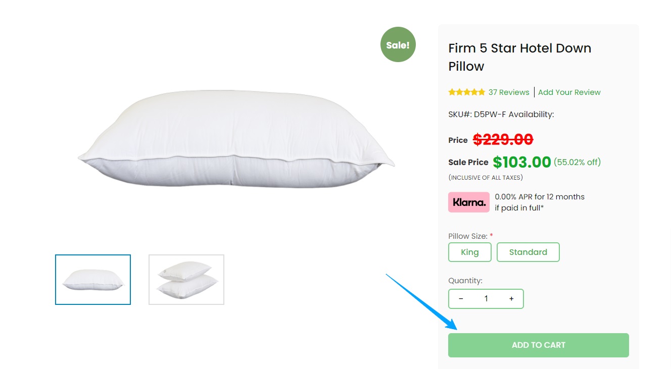Viewport: 671px width, 369px height.
Task: Click the green Sale! badge
Action: point(398,45)
